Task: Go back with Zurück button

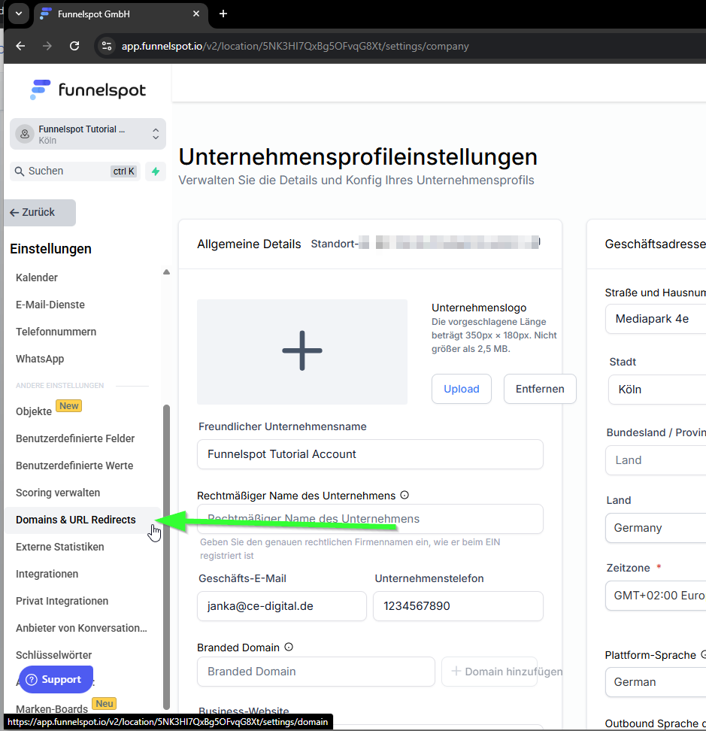Action: tap(40, 213)
